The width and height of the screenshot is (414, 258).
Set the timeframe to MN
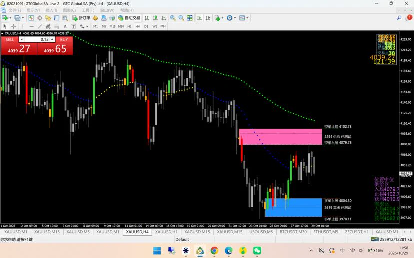coord(163,26)
